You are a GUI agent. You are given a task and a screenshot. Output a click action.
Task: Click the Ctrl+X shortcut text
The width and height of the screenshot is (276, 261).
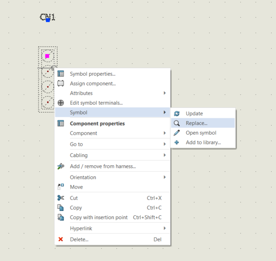(x=154, y=198)
